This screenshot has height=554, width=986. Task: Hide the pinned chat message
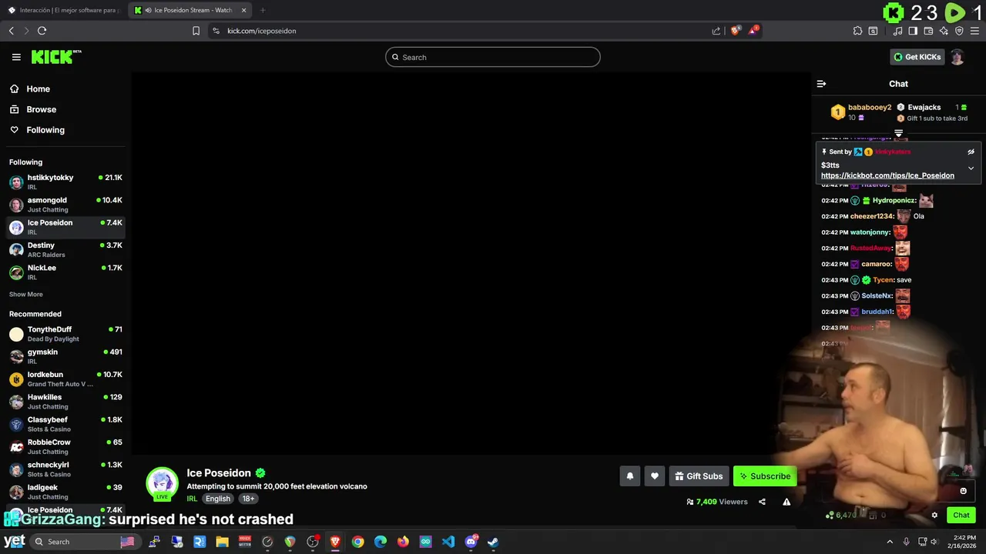971,152
